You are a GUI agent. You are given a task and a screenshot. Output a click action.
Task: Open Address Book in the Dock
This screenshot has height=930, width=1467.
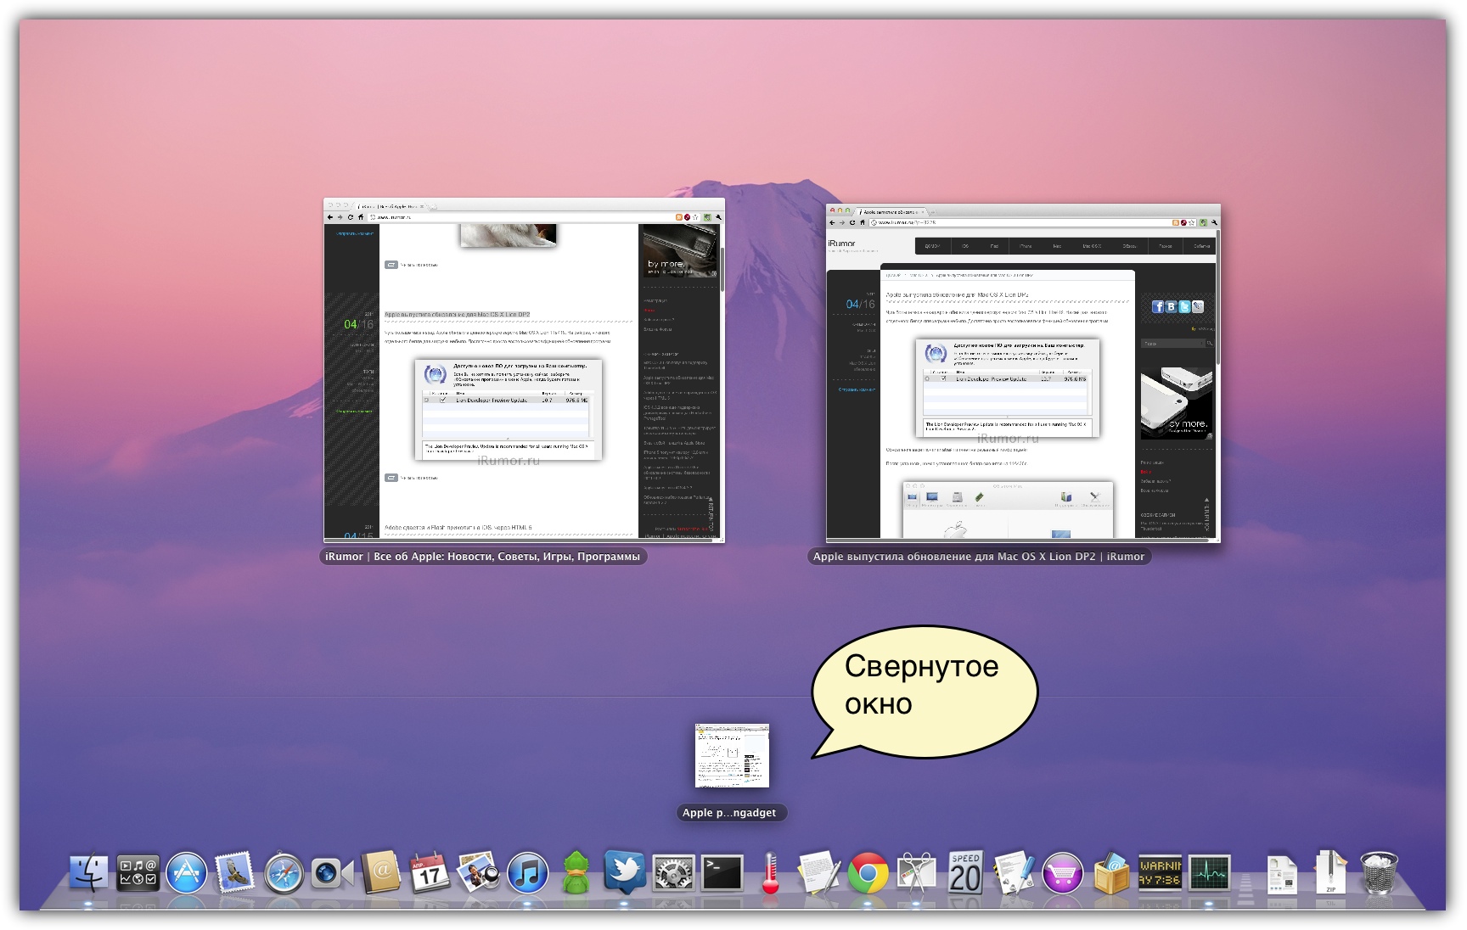(380, 872)
